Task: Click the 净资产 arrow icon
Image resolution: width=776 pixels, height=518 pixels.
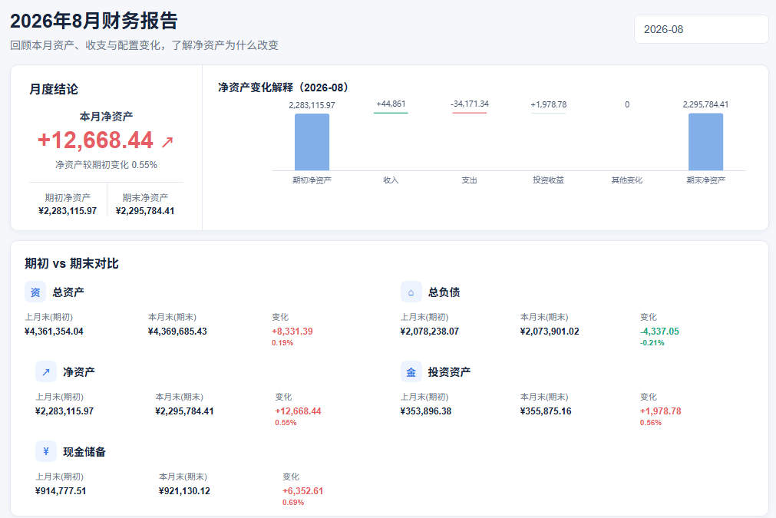Action: [x=45, y=371]
